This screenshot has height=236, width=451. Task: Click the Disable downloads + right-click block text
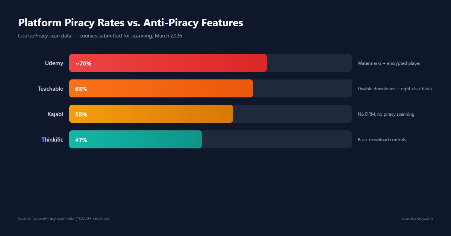coord(395,89)
